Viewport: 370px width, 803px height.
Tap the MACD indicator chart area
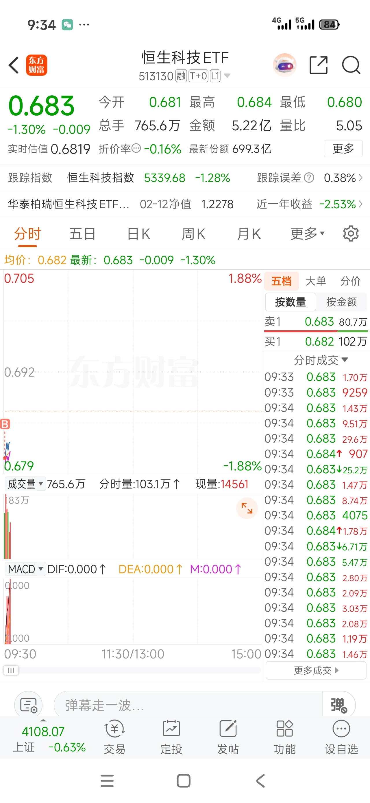[x=133, y=612]
